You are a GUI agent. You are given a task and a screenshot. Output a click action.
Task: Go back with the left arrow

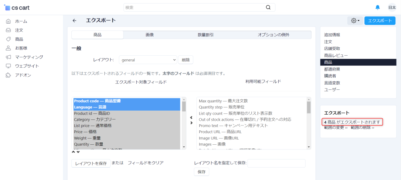75,21
